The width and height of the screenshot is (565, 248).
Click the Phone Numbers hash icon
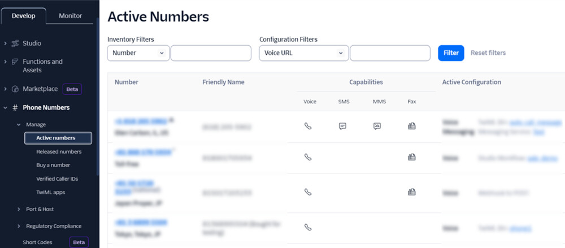coord(15,107)
